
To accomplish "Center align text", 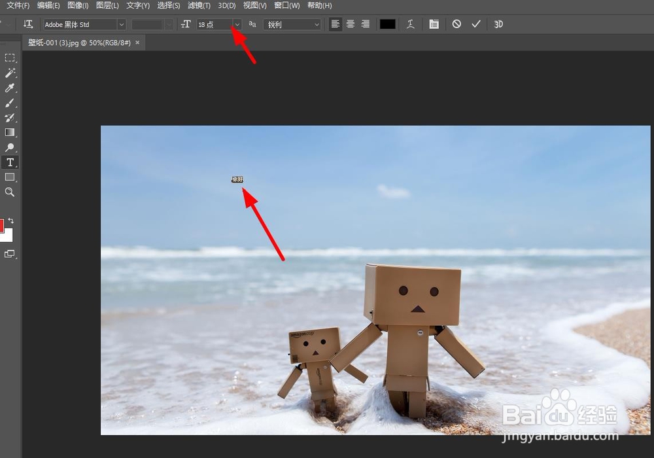I will click(351, 24).
